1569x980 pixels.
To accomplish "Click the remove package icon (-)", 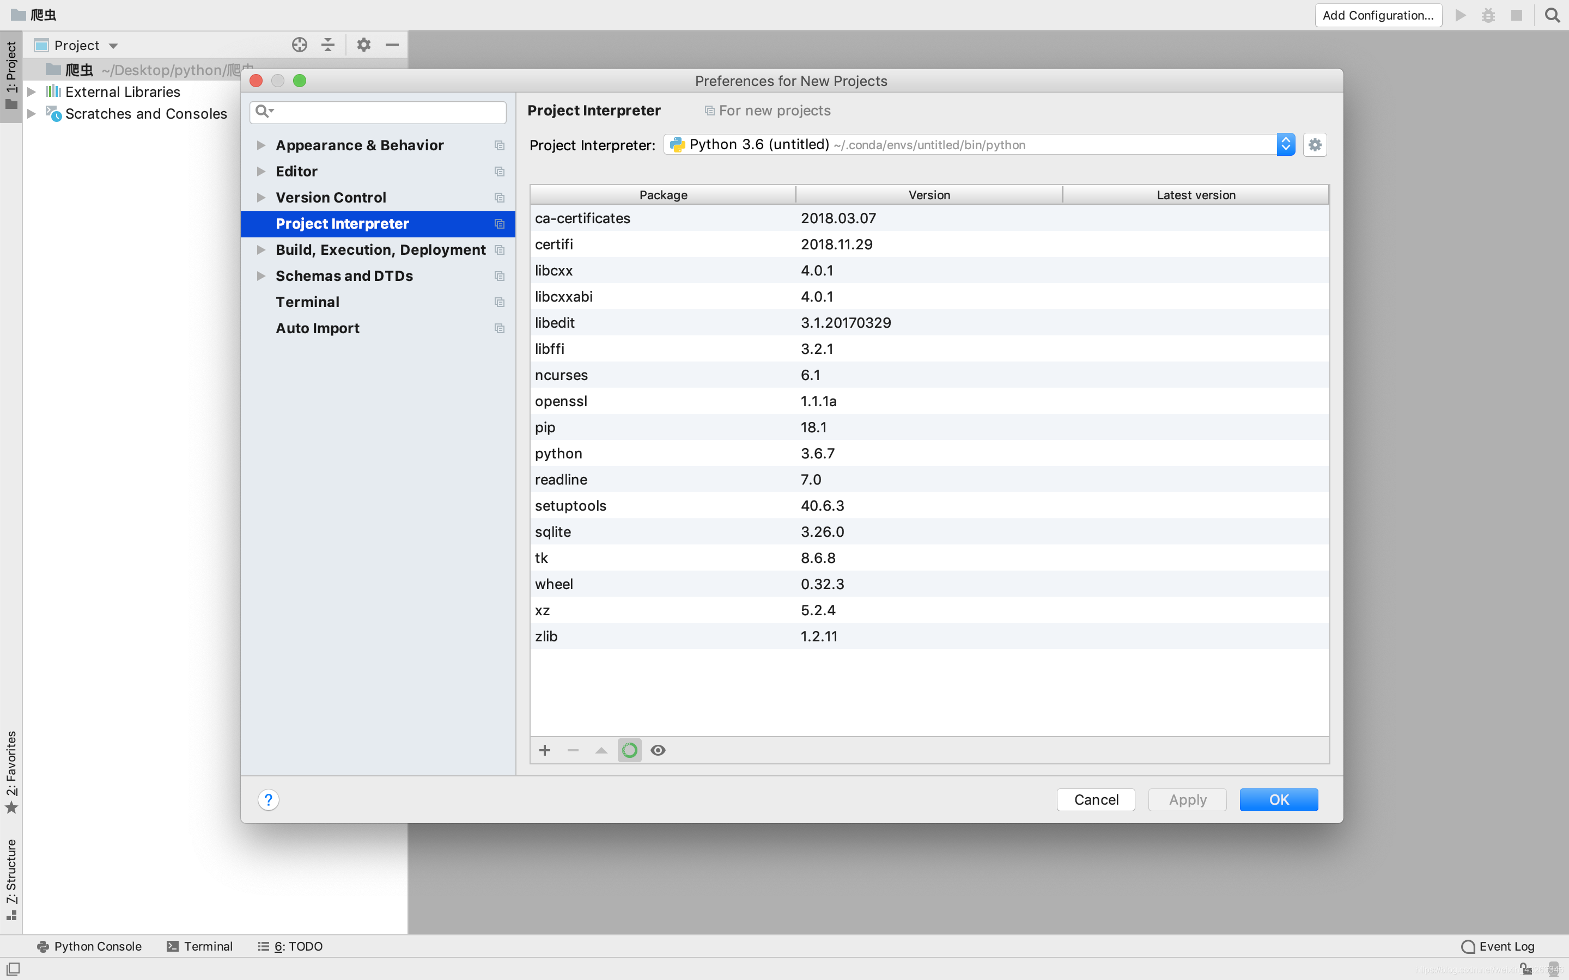I will [573, 750].
